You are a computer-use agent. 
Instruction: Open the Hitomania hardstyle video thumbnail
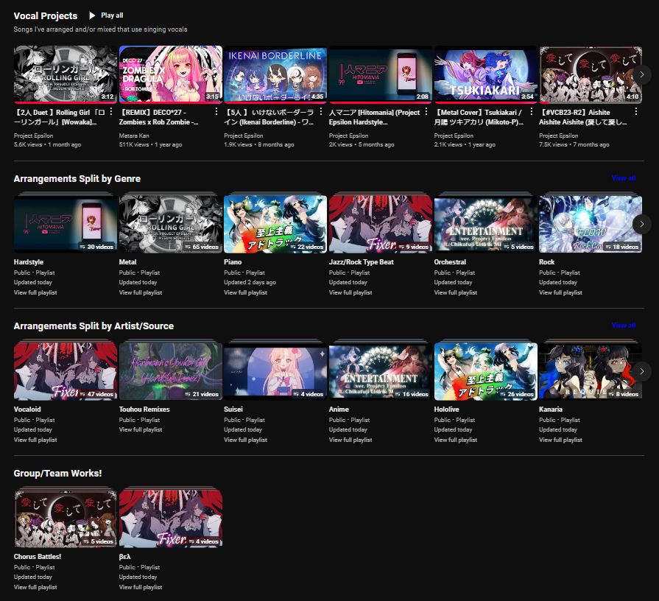click(x=381, y=74)
